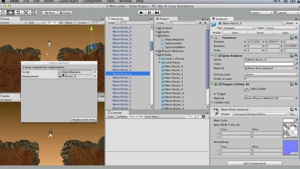Open the Layer Terrain dropdown
The height and width of the screenshot is (169, 300).
(x=281, y=28)
